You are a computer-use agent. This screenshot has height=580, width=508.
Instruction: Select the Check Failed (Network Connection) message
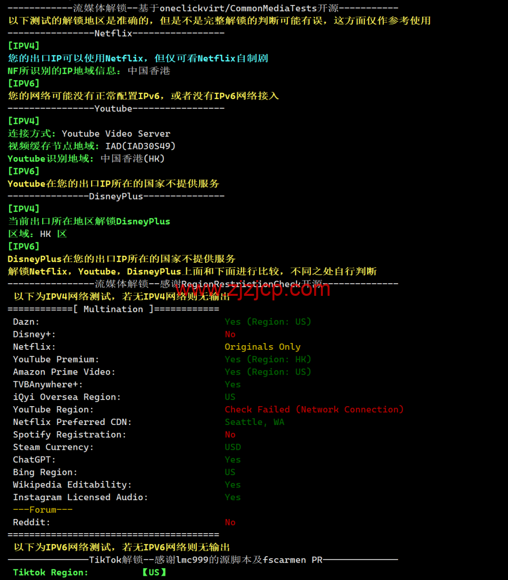[314, 410]
